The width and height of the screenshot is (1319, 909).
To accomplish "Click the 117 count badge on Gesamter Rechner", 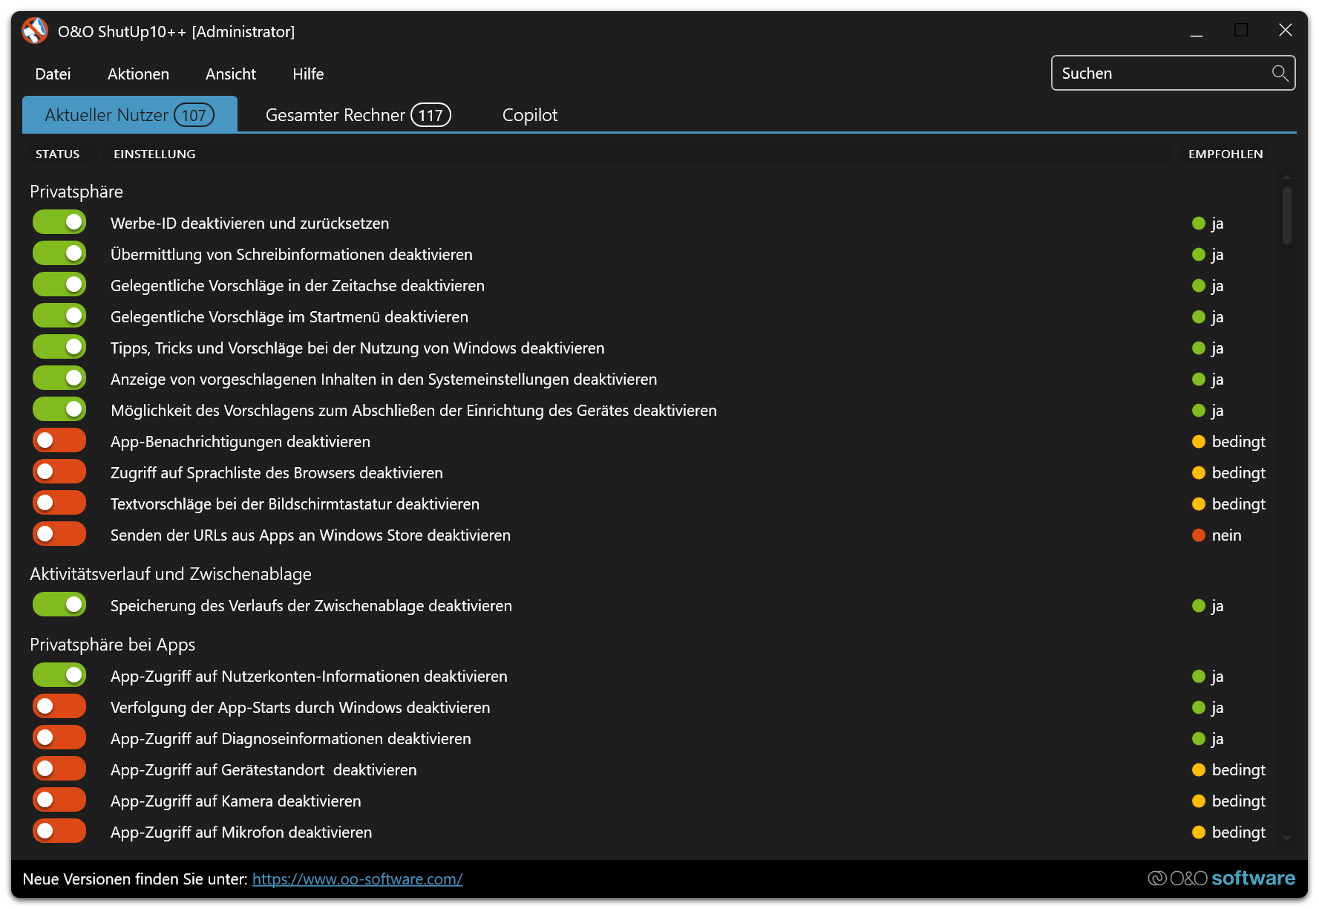I will (431, 115).
